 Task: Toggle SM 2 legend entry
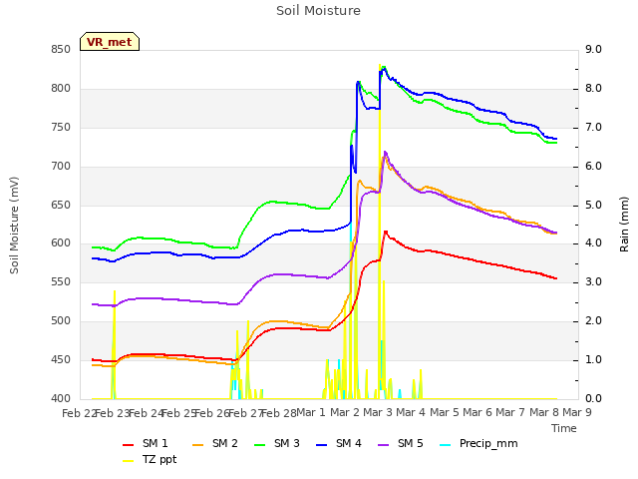[215, 443]
